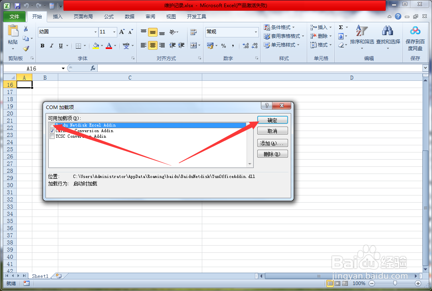Open the Name Box dropdown arrow
This screenshot has width=432, height=291.
point(63,68)
